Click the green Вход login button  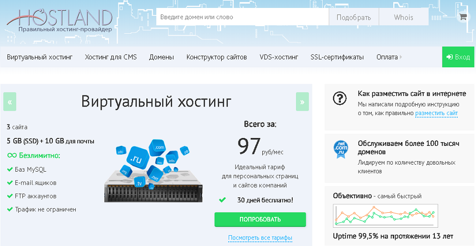[458, 57]
